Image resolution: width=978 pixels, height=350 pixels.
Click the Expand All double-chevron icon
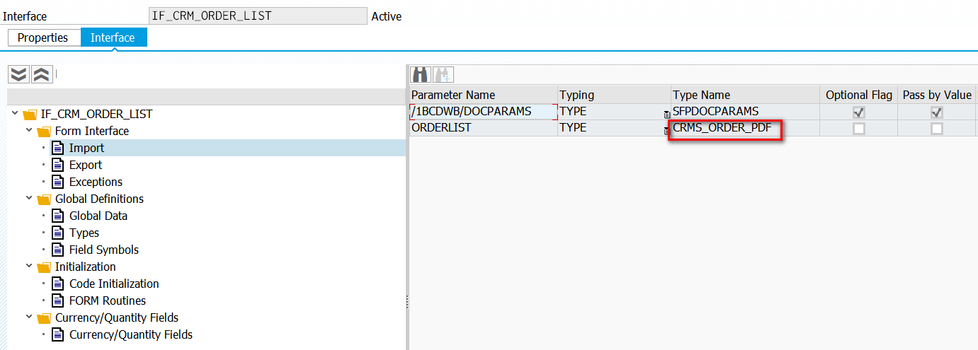[x=19, y=74]
